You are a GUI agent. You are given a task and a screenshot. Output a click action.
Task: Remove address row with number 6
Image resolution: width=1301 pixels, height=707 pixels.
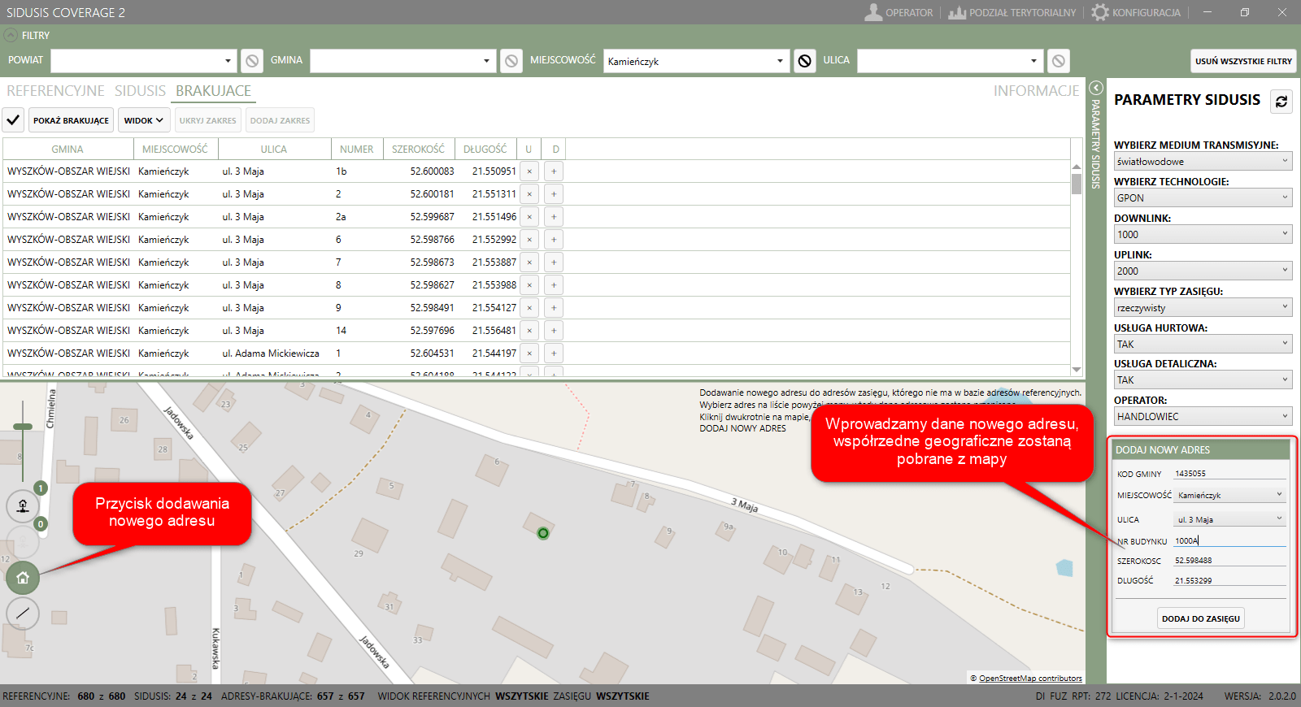[x=529, y=240]
